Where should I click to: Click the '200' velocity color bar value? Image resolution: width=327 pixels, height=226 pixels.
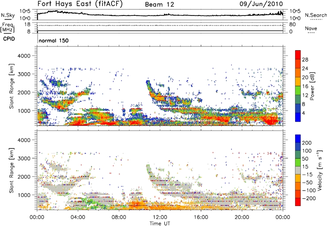coord(307,143)
